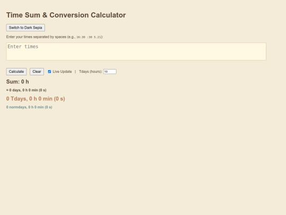Click the 'Sum: 0 h' result text
This screenshot has height=215, width=286.
pos(17,82)
